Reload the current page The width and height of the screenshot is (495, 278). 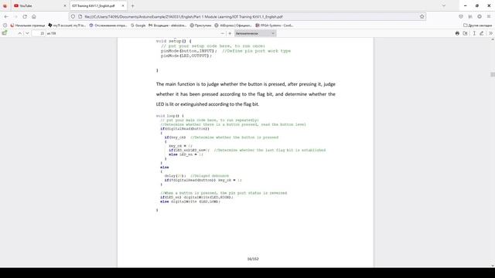click(25, 16)
